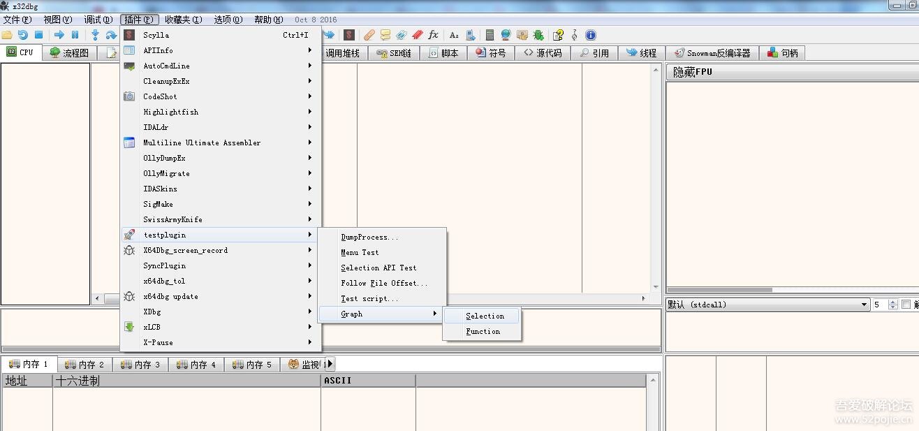Switch to the 流程图 tab
Screen dimensions: 919x431
[69, 53]
